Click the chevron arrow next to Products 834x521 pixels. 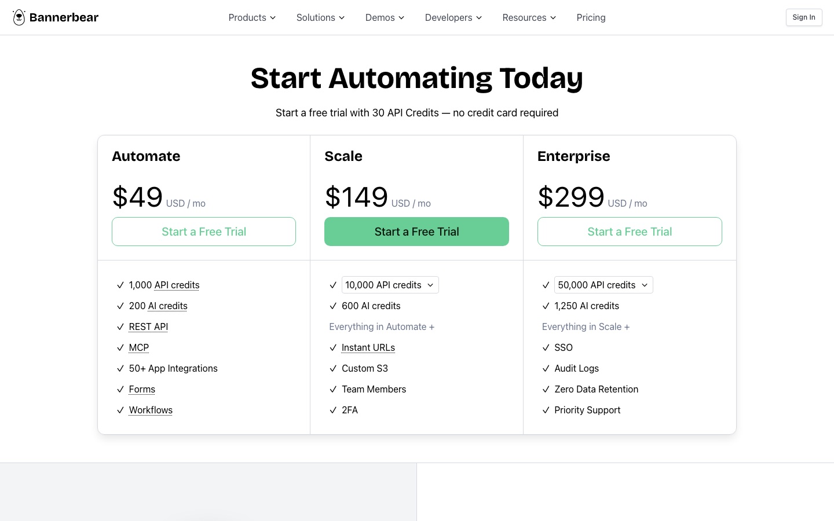[273, 18]
